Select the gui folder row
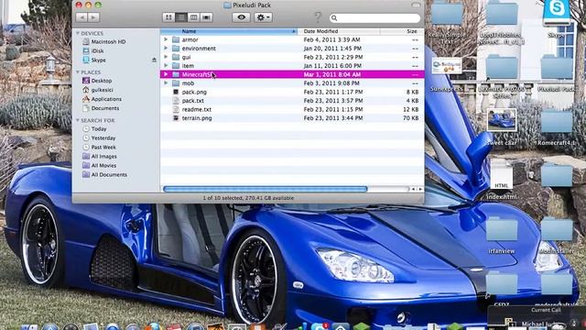This screenshot has width=586, height=330. [x=292, y=57]
